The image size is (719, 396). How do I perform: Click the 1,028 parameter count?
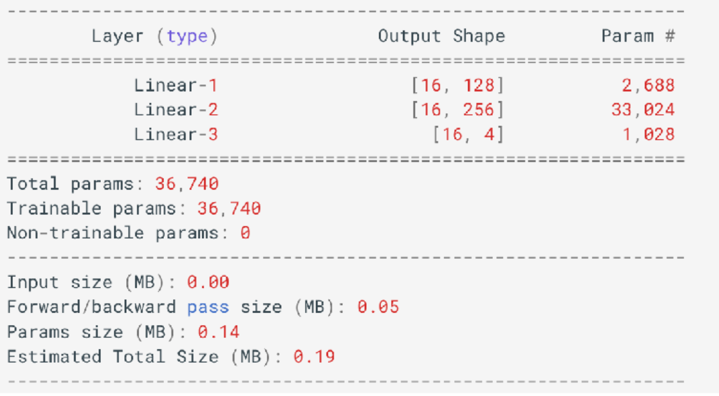tap(648, 134)
